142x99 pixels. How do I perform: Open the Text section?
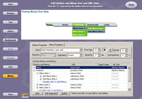coord(10,22)
